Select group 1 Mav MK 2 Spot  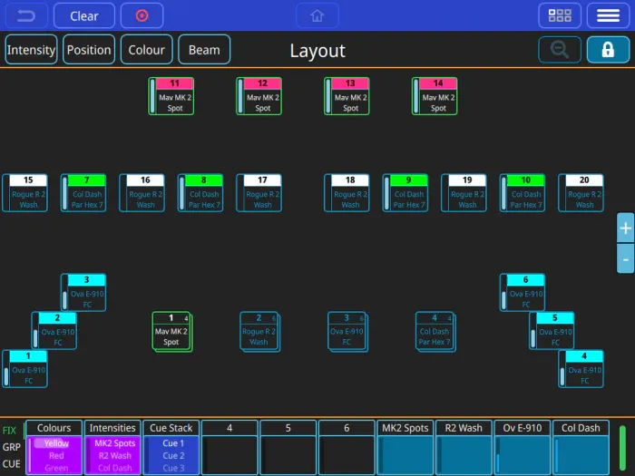coord(172,332)
